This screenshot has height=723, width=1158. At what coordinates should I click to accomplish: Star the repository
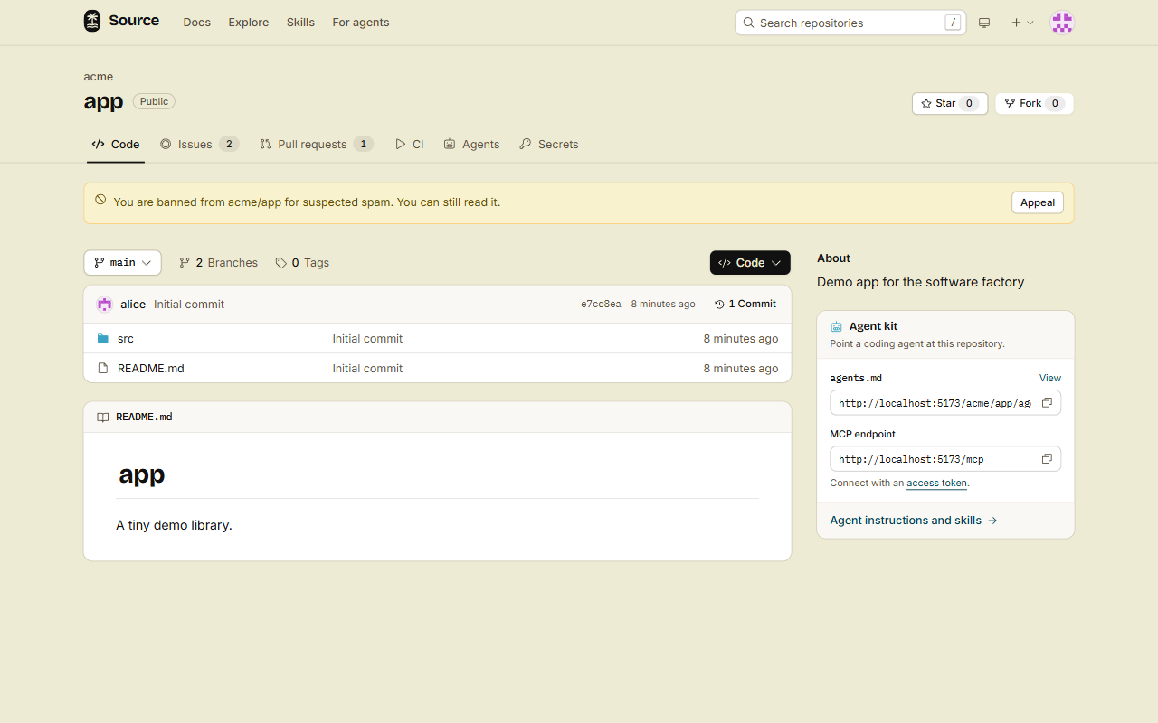[x=948, y=104]
